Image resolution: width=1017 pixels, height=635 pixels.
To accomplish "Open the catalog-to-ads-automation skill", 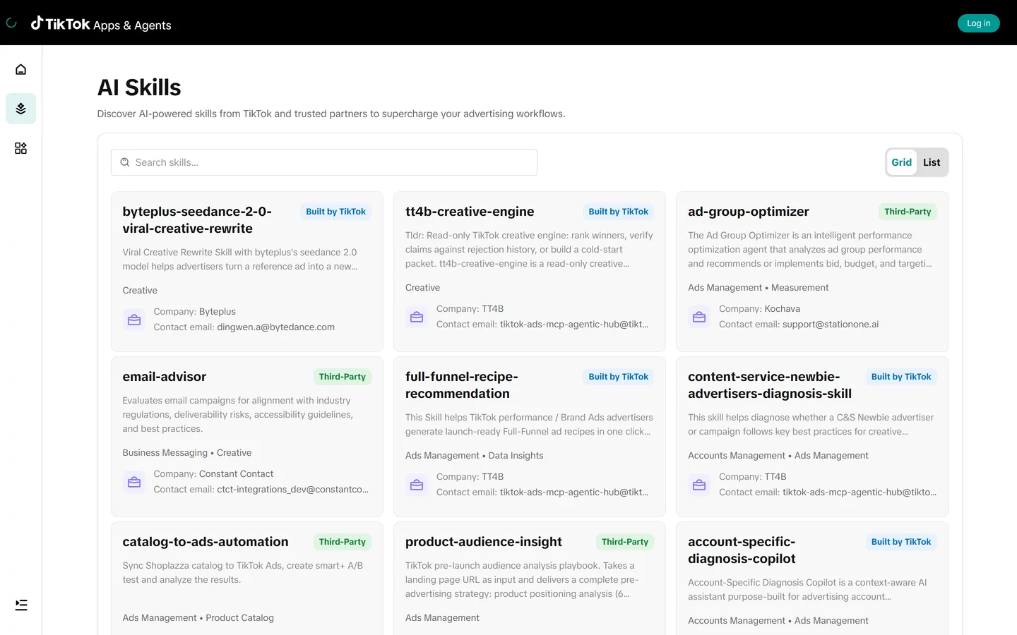I will pos(206,542).
